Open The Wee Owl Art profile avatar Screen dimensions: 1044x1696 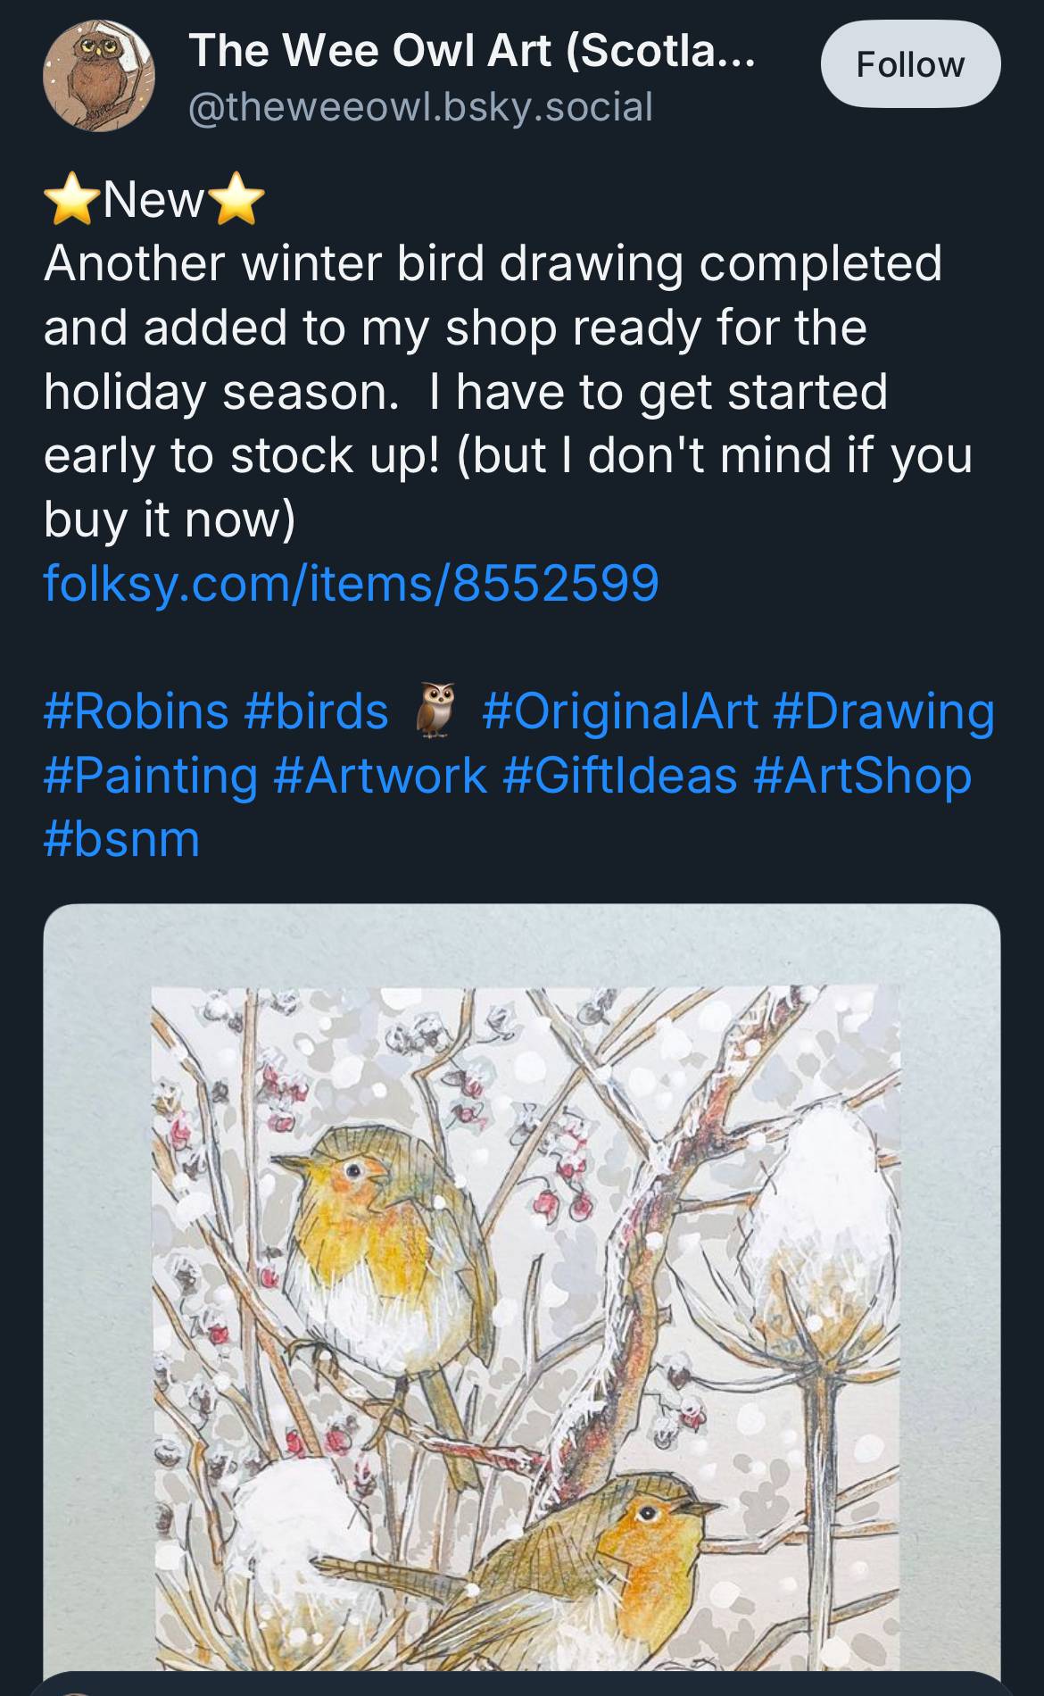pos(99,78)
